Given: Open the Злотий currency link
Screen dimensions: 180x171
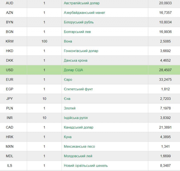Looking at the screenshot, I should click(x=70, y=108).
